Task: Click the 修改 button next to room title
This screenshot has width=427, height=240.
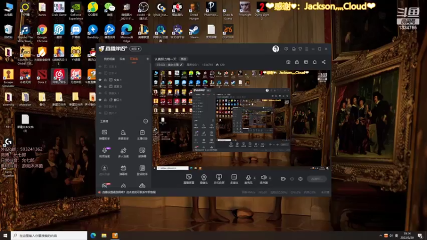Action: click(184, 59)
